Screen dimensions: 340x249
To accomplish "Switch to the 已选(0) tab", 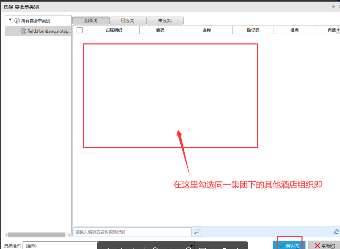I will [128, 21].
